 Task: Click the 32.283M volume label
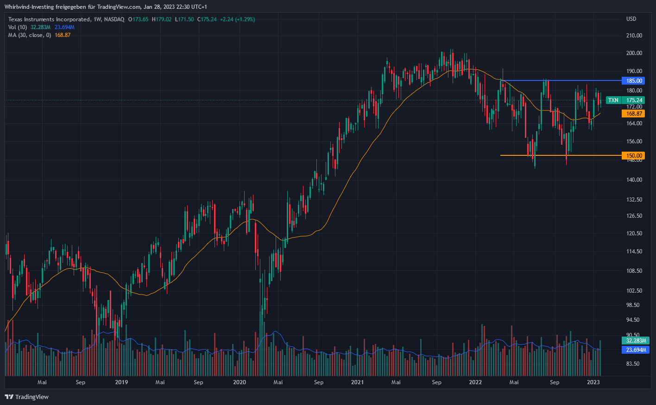[x=636, y=340]
